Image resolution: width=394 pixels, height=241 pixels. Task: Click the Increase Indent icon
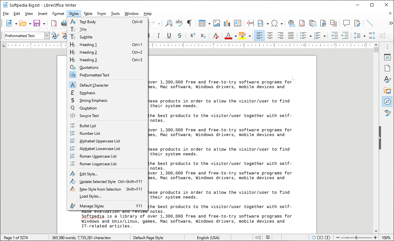pos(334,36)
